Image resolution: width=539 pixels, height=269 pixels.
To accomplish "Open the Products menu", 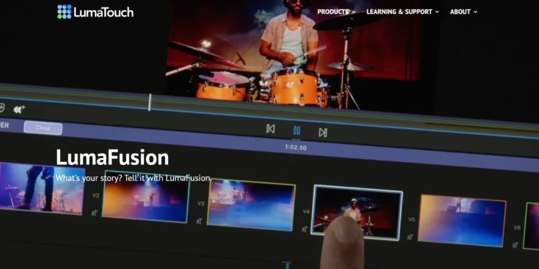I will click(333, 12).
